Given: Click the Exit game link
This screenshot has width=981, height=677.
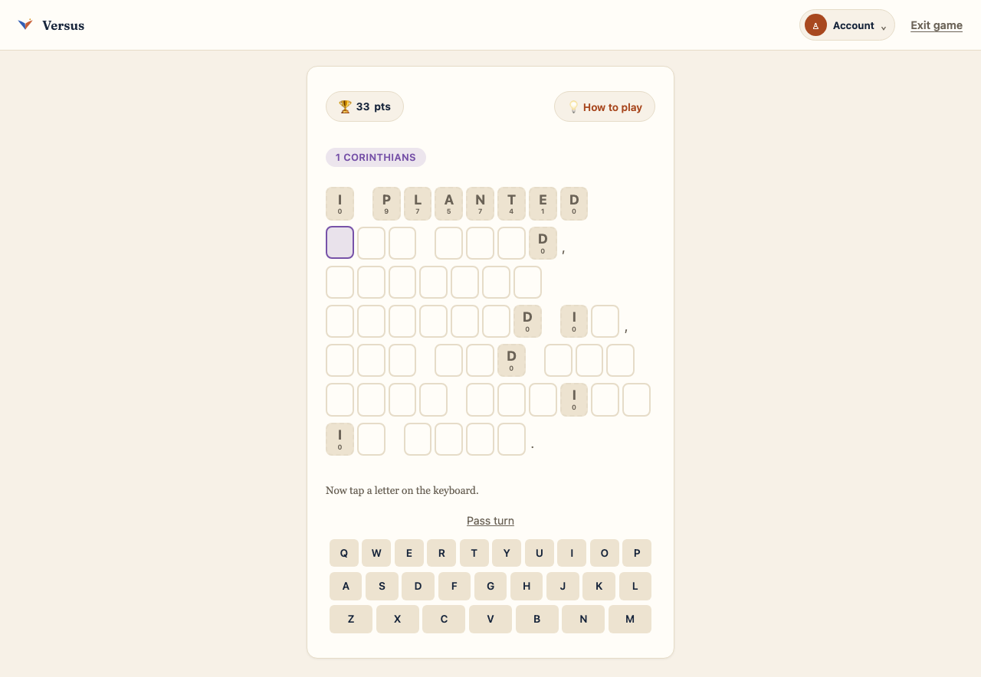Looking at the screenshot, I should (937, 25).
